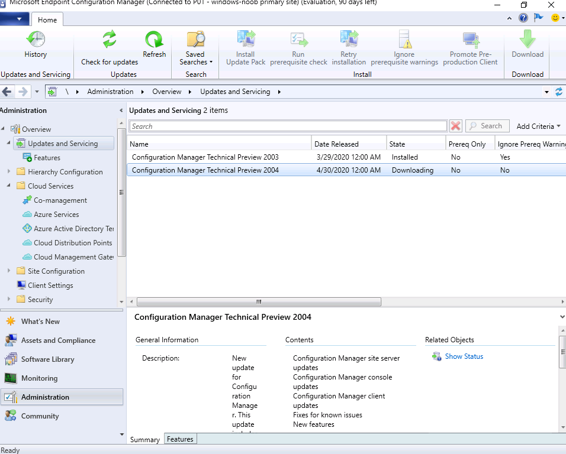Switch to the Features tab
566x454 pixels.
180,439
